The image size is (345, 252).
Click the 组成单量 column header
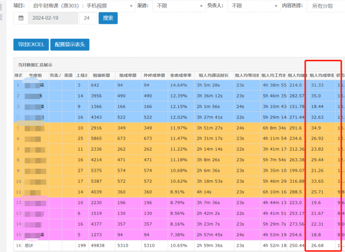pyautogui.click(x=128, y=76)
